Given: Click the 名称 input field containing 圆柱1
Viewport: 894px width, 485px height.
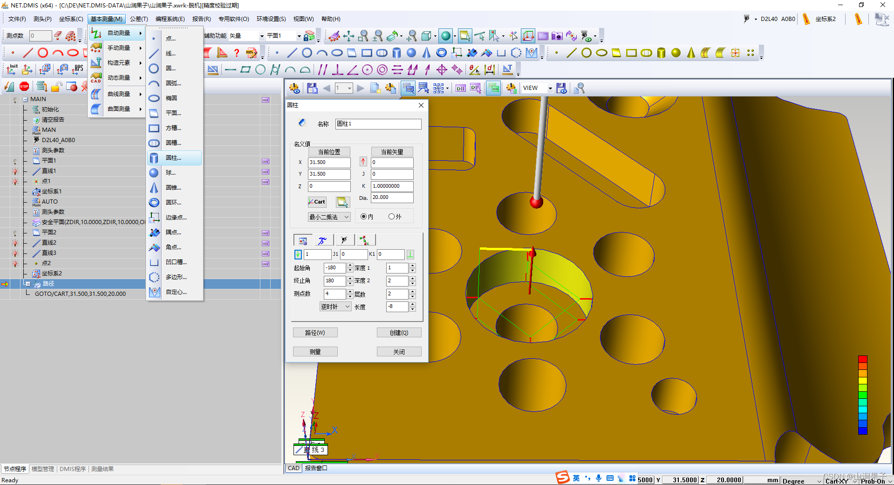Looking at the screenshot, I should tap(378, 124).
